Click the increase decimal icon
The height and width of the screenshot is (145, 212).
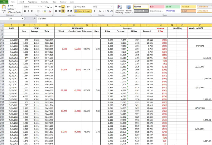108,11
